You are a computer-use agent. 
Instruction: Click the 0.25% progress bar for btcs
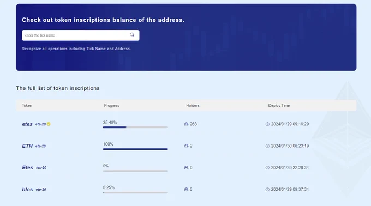coord(135,192)
